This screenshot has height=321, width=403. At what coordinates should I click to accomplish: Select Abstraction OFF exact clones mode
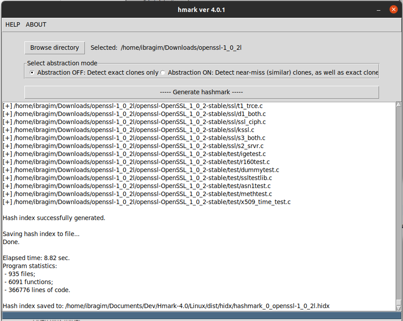[x=32, y=72]
